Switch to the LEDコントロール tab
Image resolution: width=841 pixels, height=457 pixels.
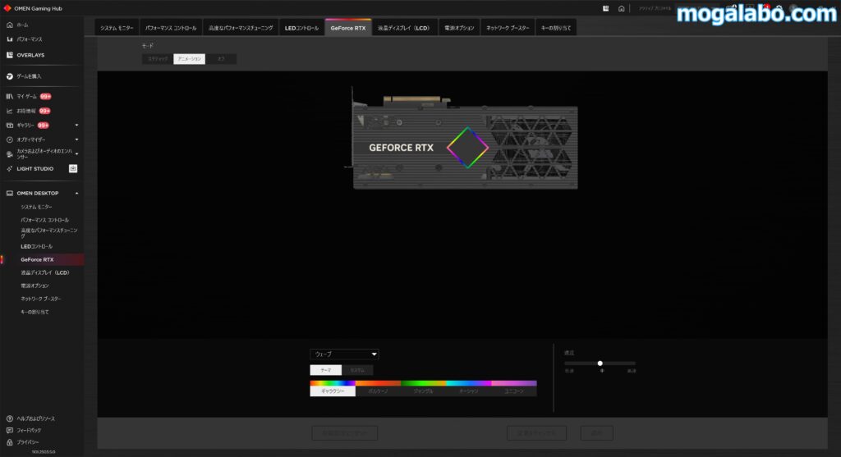301,28
